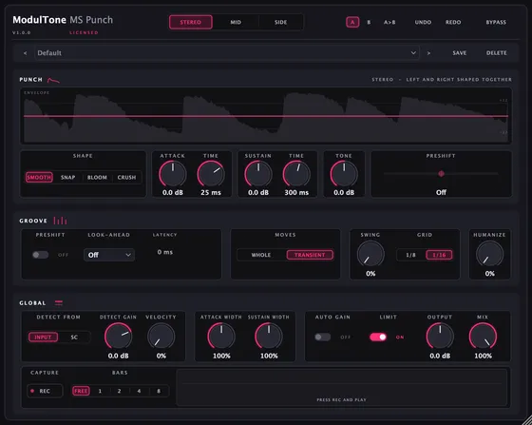Set Detect From to Input
532x425 pixels.
tap(43, 338)
